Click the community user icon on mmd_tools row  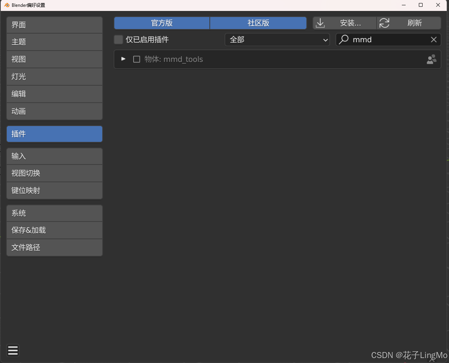pos(432,59)
